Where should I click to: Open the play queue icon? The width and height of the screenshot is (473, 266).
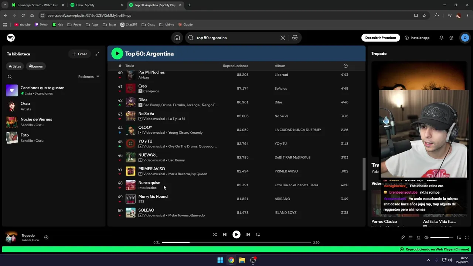pyautogui.click(x=411, y=238)
